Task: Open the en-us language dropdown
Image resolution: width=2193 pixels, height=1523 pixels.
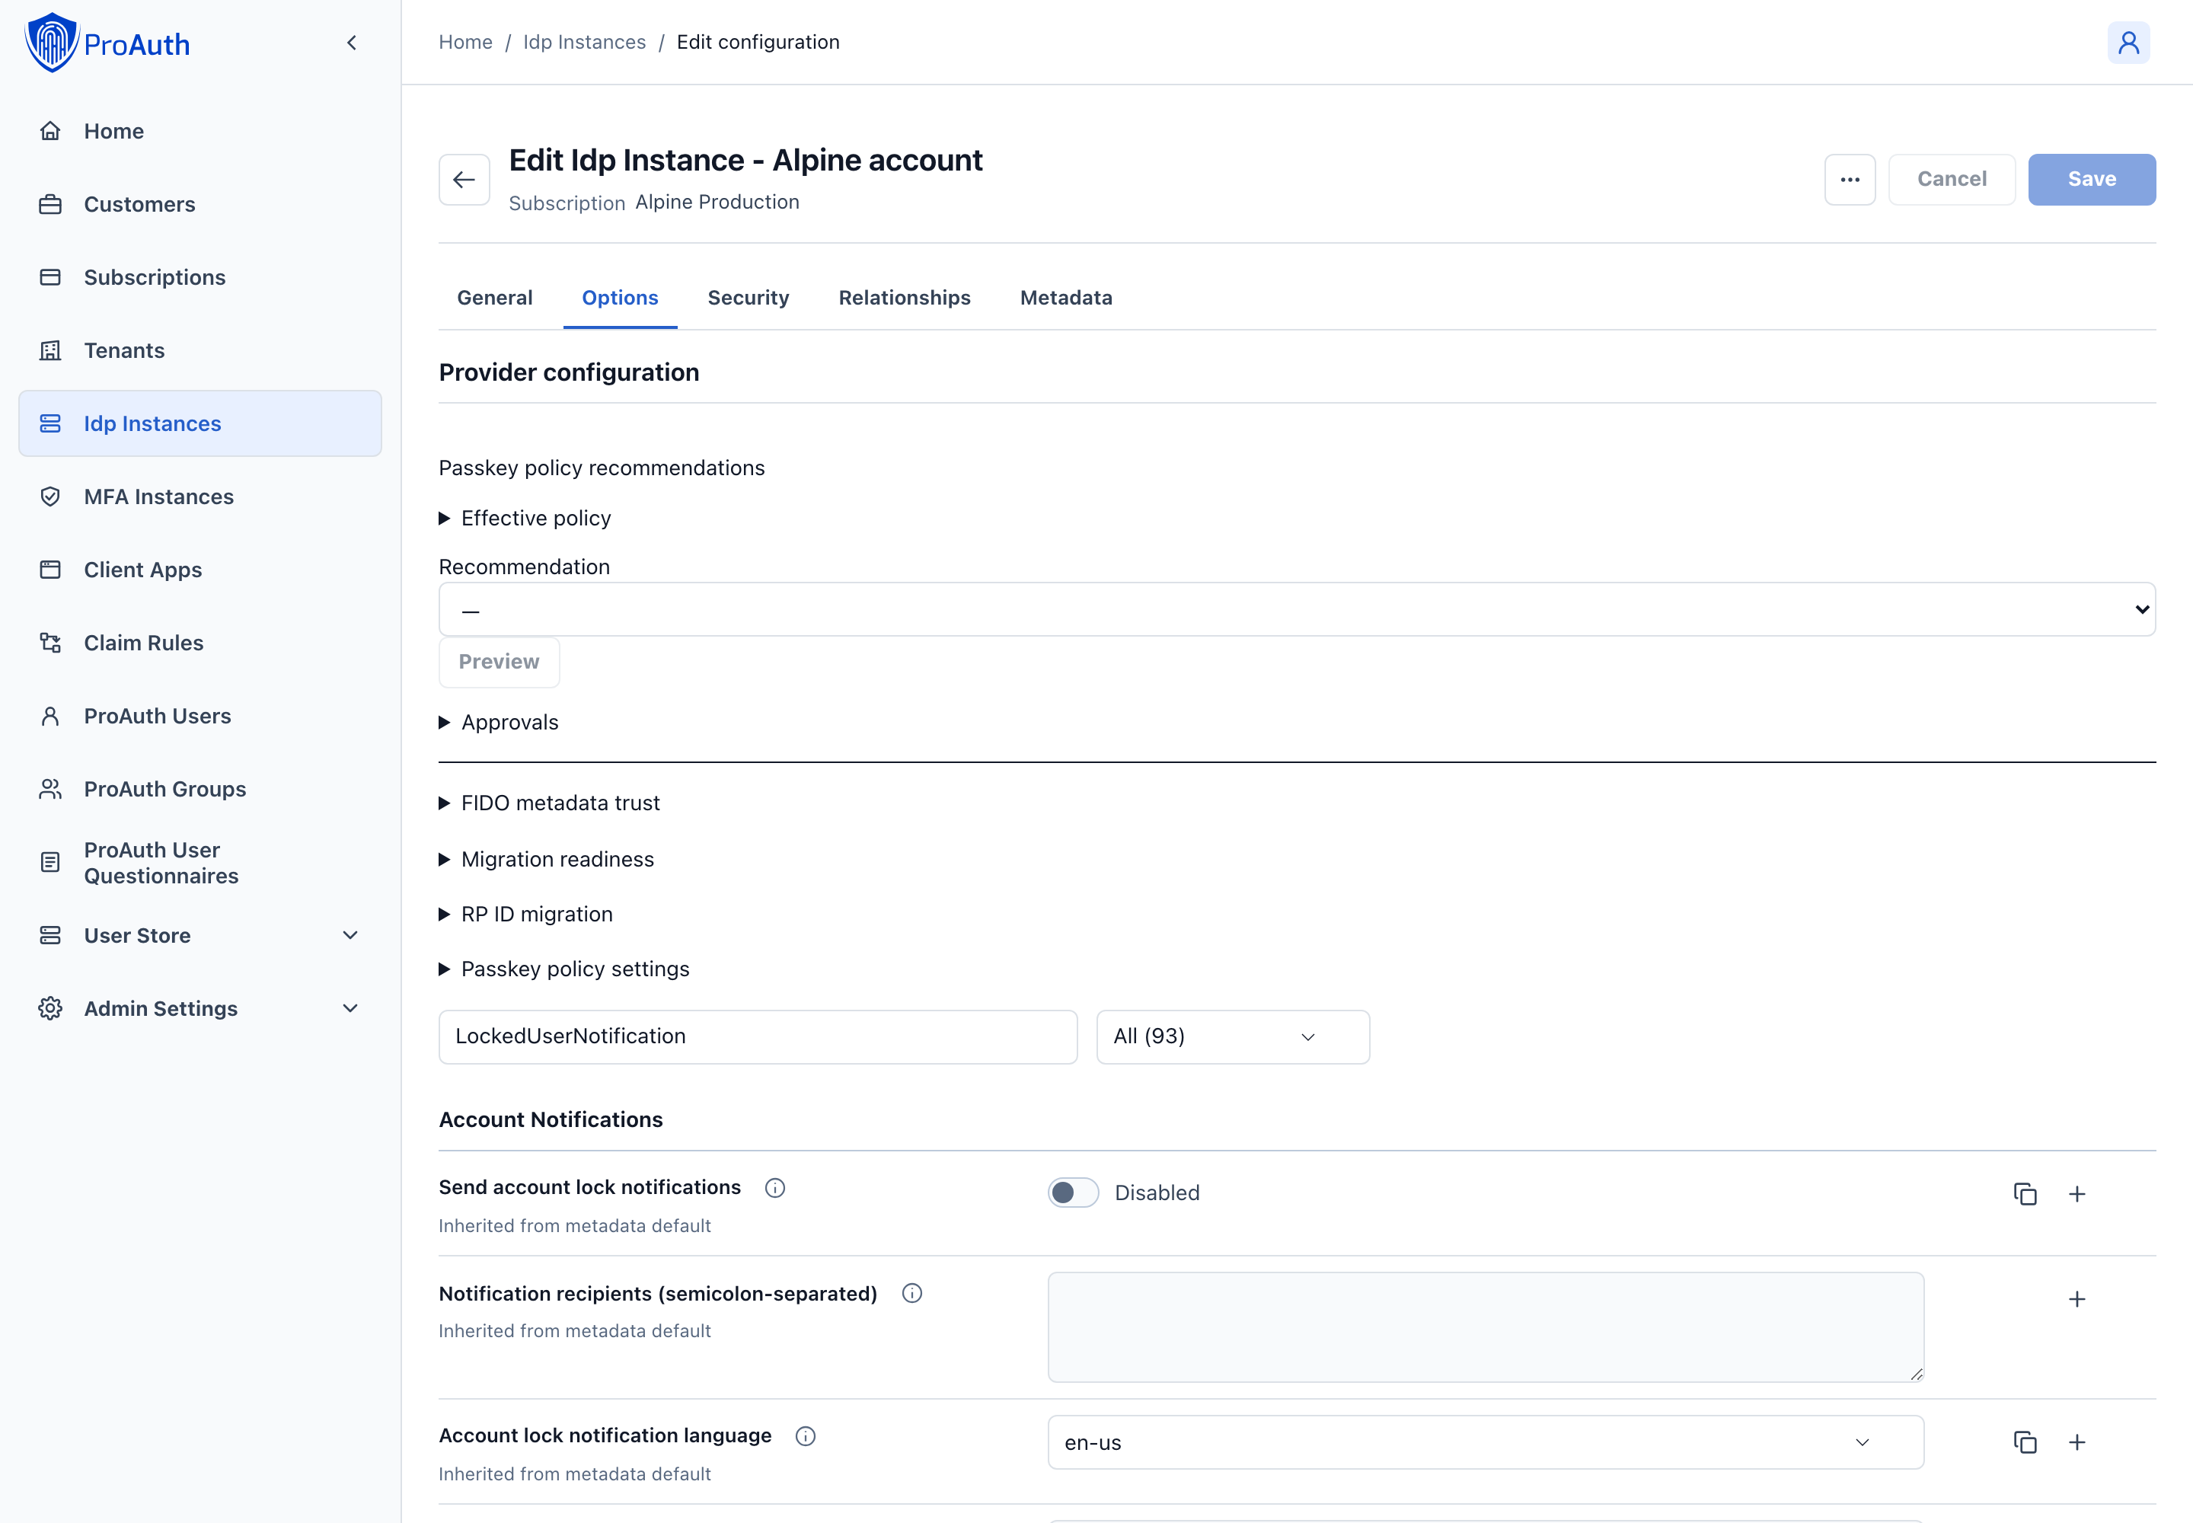Action: click(x=1486, y=1443)
